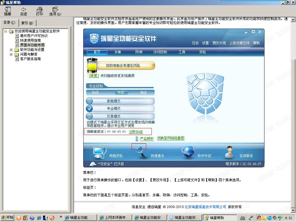Click 安检 tab in the help screenshot

tap(203, 52)
